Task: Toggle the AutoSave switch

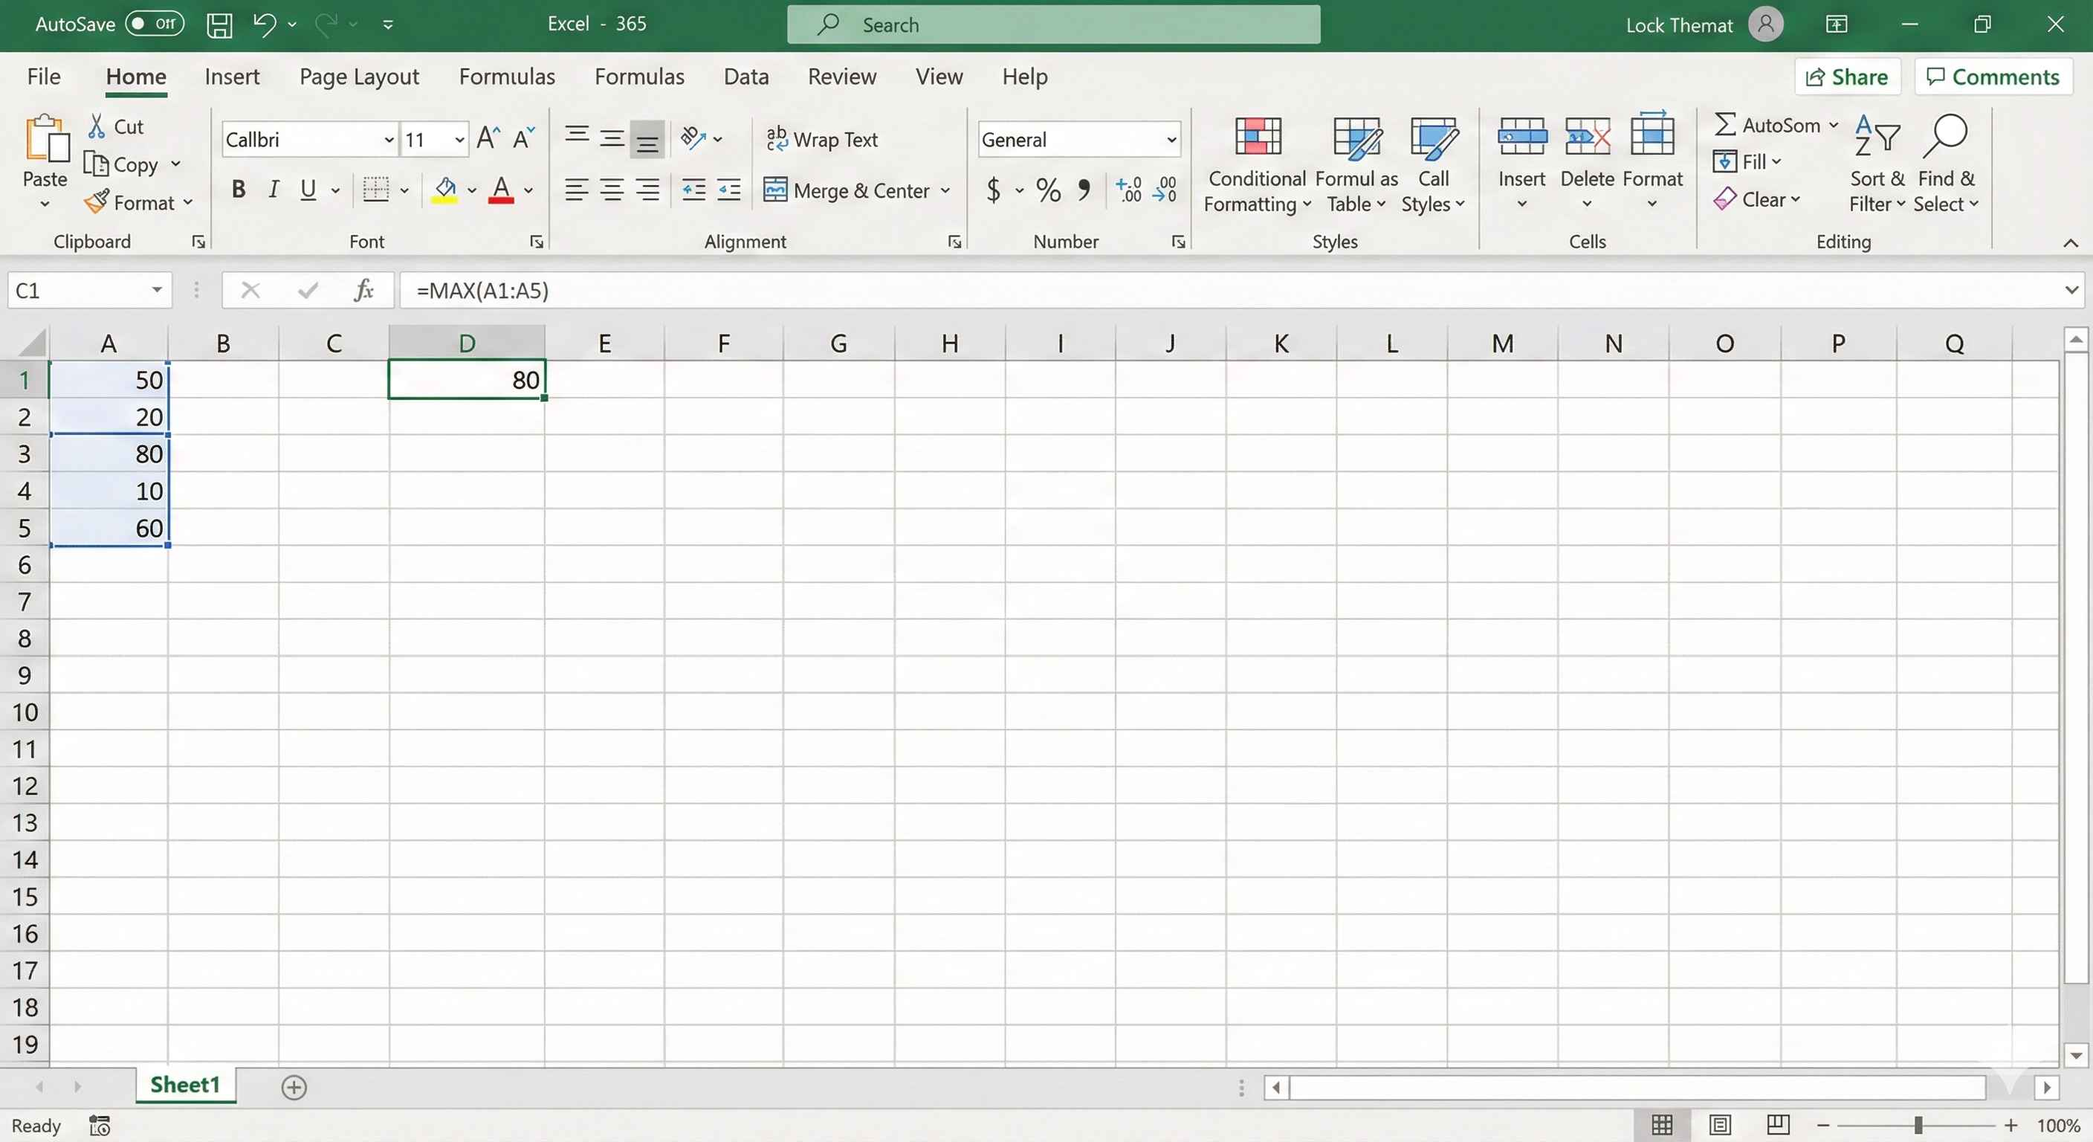Action: (x=155, y=25)
